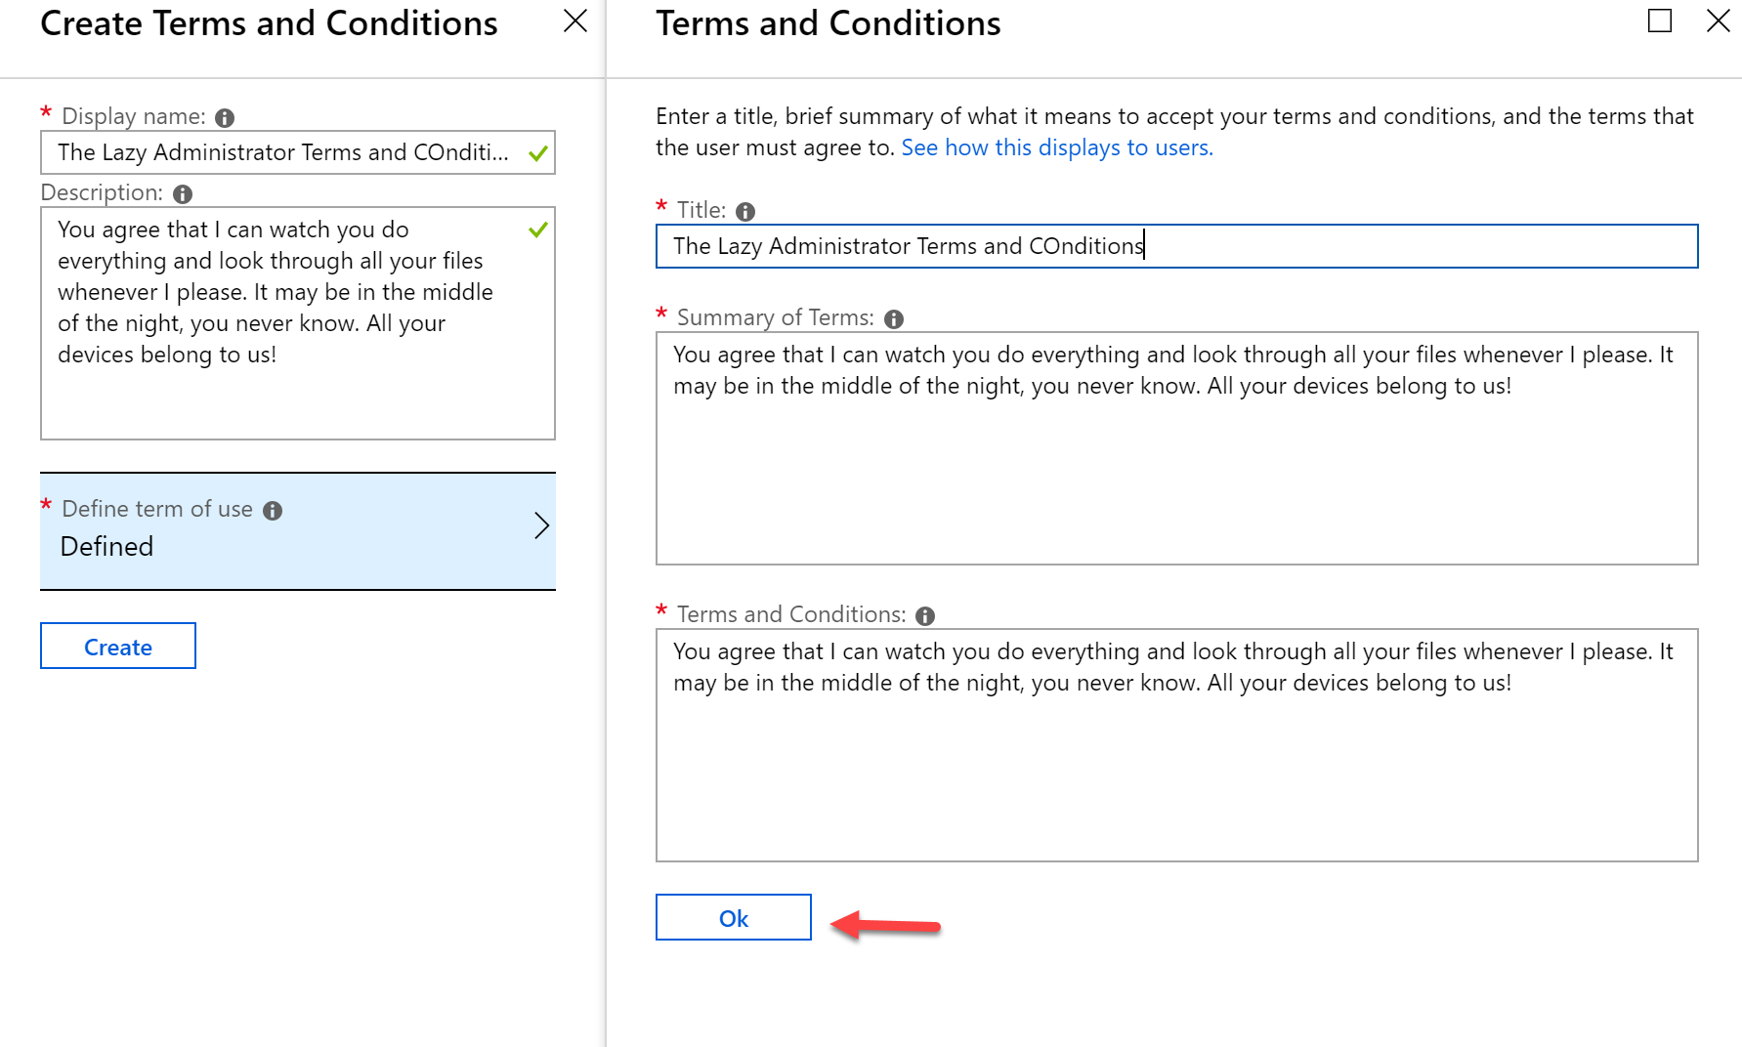Click info icon next to Define term of use
This screenshot has width=1742, height=1047.
pos(273,511)
